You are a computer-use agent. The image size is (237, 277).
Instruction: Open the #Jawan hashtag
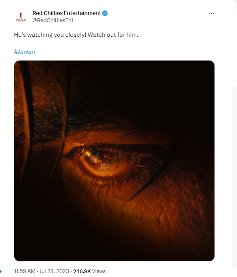[24, 52]
